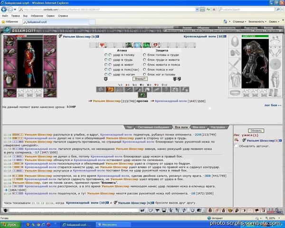The image size is (285, 228).
Task: Open the Настройки tab in the log panel
Action: coord(218,127)
